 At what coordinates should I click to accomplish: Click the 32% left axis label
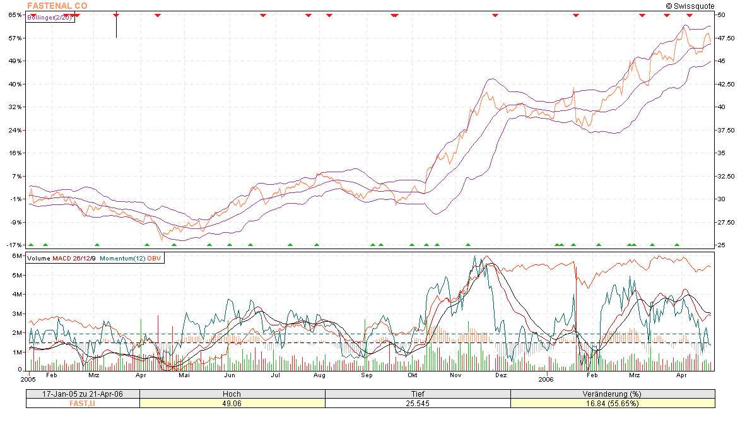pos(15,107)
